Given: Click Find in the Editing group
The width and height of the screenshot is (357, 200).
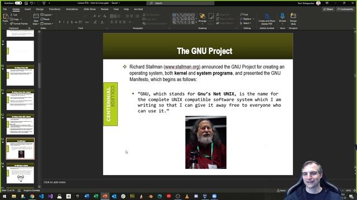Looking at the screenshot, I should coord(244,14).
